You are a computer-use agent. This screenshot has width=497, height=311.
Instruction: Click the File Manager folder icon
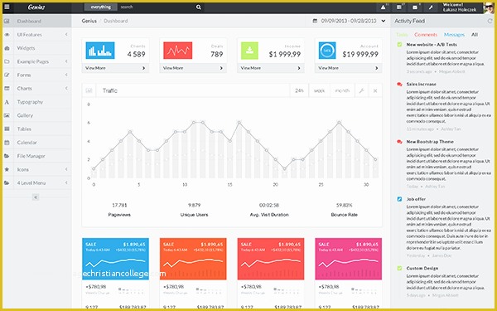[7, 156]
